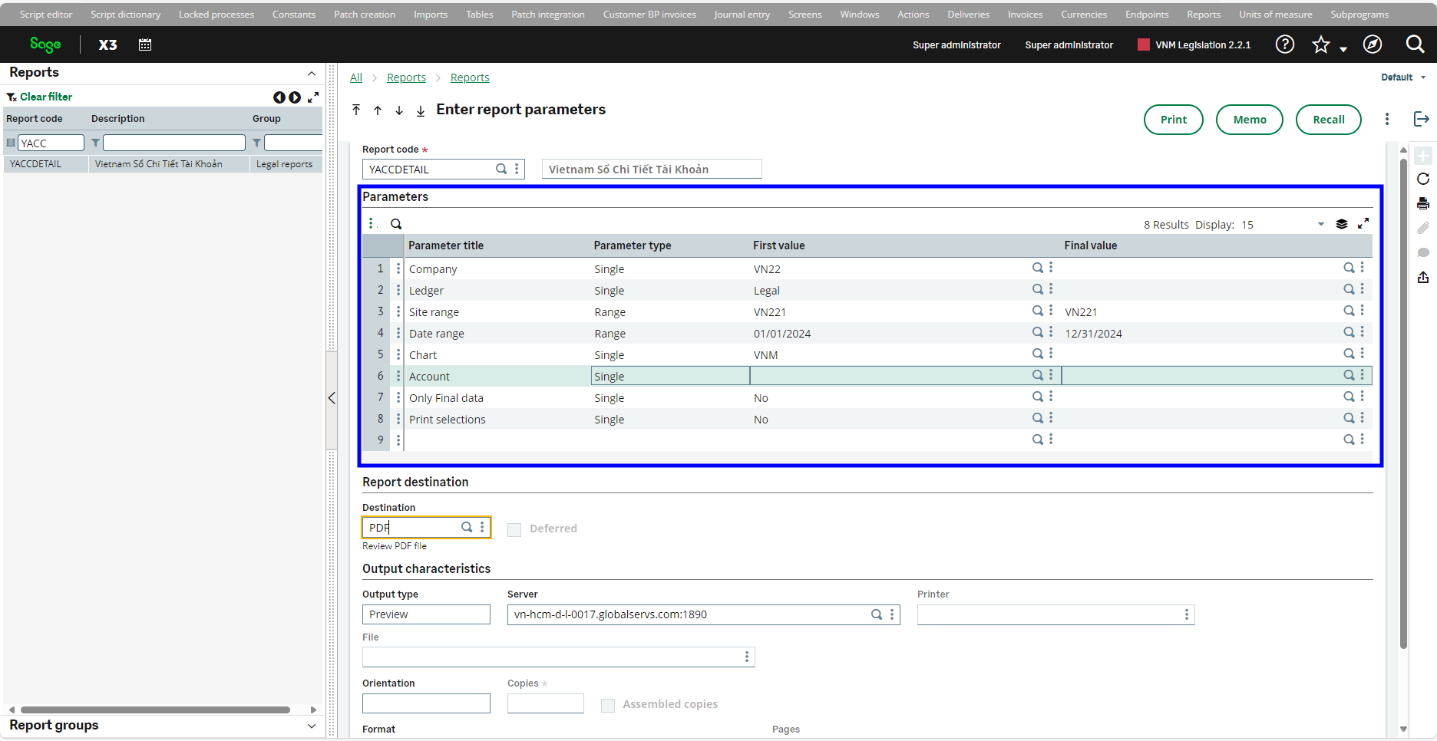Open the calendar icon in header
1437x741 pixels.
145,44
